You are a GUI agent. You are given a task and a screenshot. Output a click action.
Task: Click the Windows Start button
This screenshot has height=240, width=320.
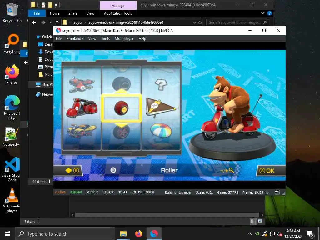(x=7, y=234)
